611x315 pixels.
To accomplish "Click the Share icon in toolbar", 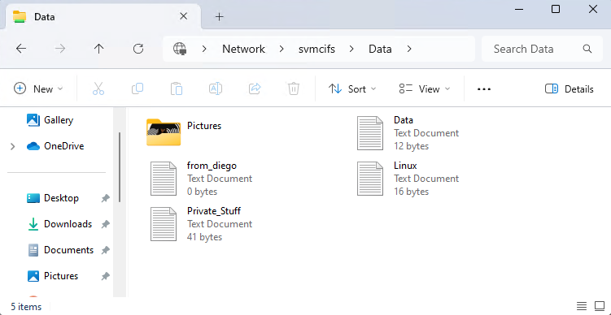I will tap(255, 89).
